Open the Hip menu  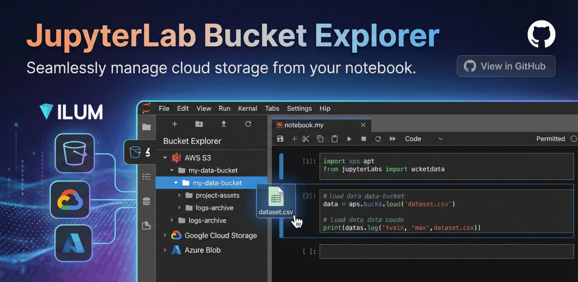coord(325,109)
